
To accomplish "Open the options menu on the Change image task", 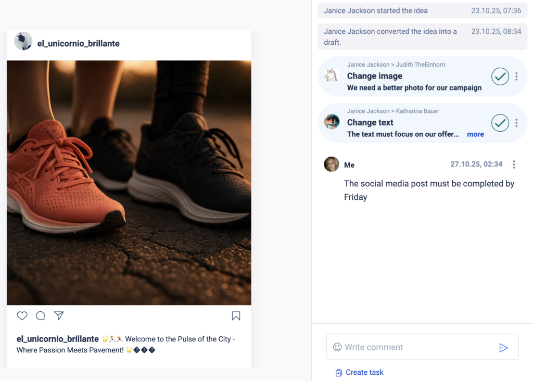I will coord(516,76).
